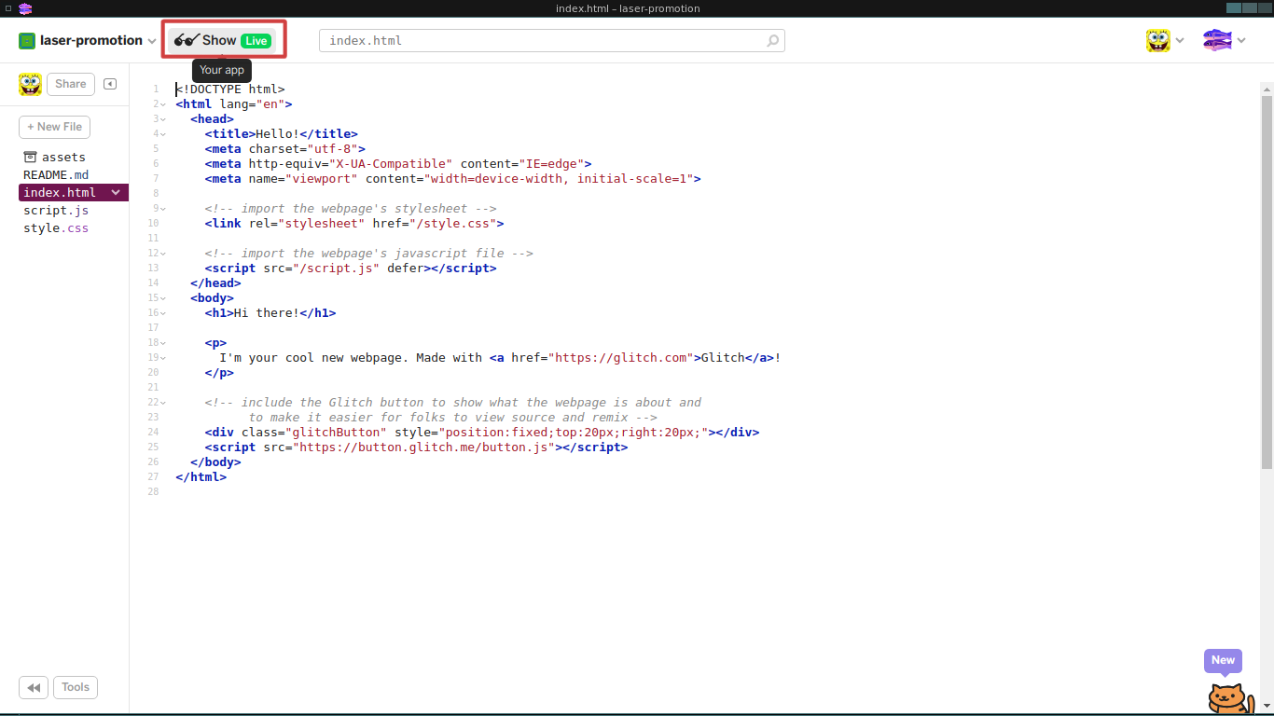Screen dimensions: 1274x716
Task: Open style.css in the file list
Action: tap(56, 228)
